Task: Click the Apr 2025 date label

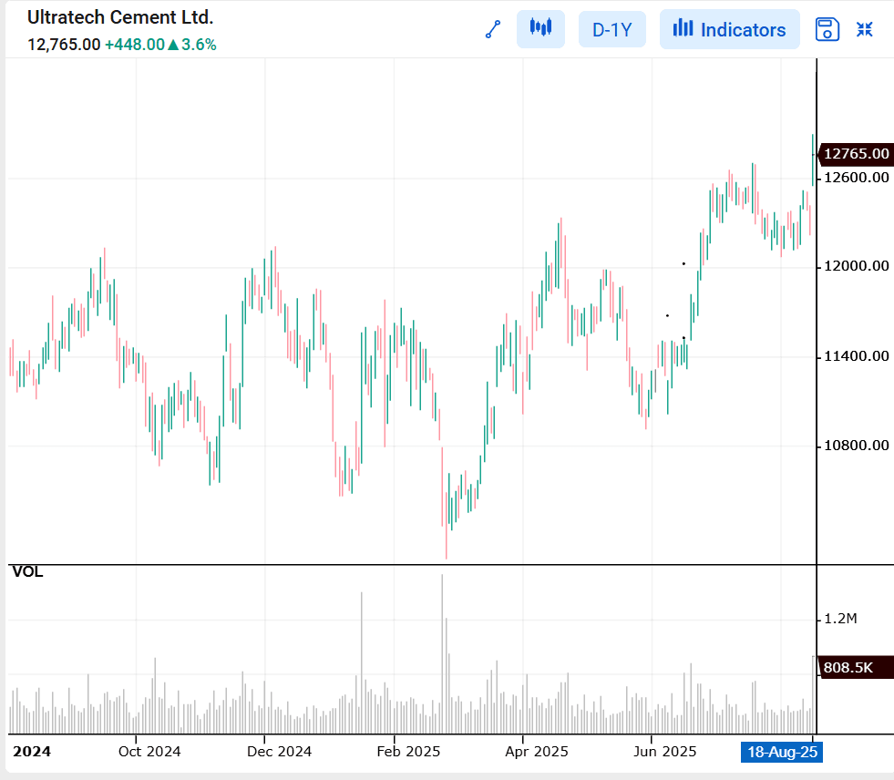Action: point(537,752)
